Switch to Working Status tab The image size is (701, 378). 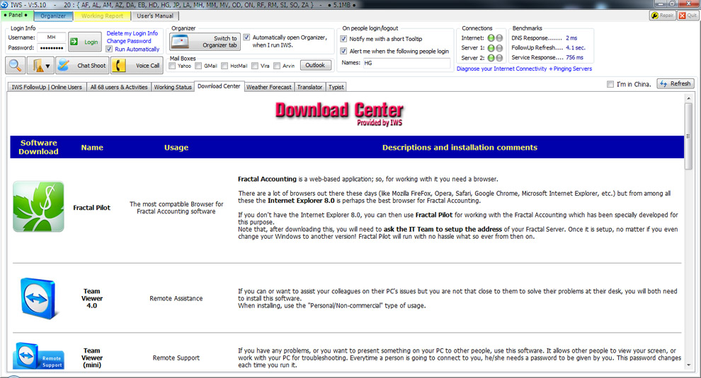coord(173,87)
